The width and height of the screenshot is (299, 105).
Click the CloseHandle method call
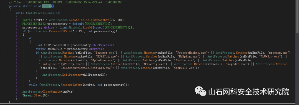coord(51,92)
